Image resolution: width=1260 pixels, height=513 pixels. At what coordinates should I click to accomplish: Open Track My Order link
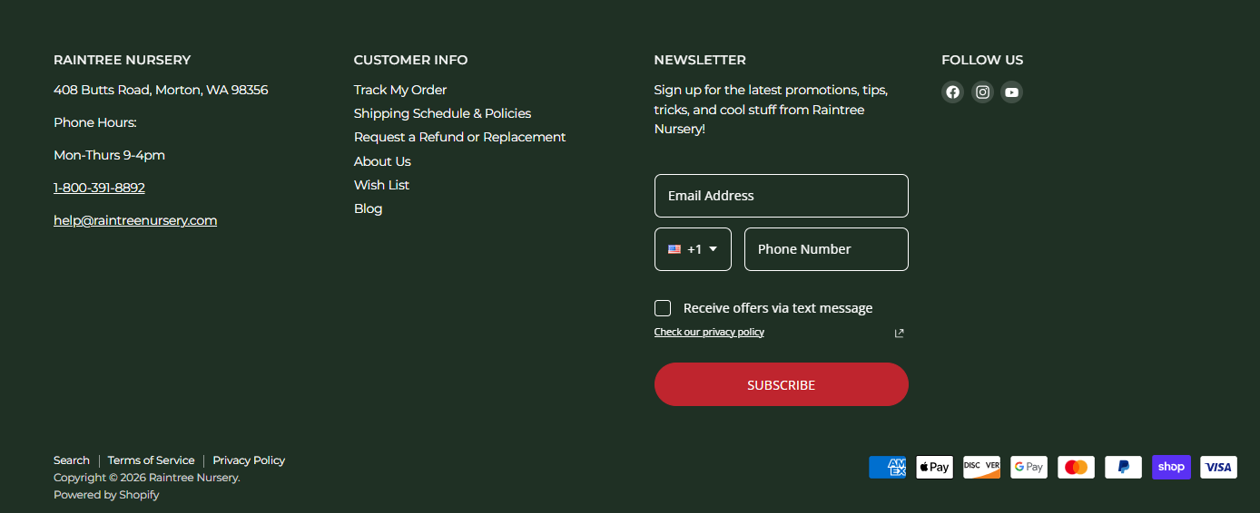point(400,90)
